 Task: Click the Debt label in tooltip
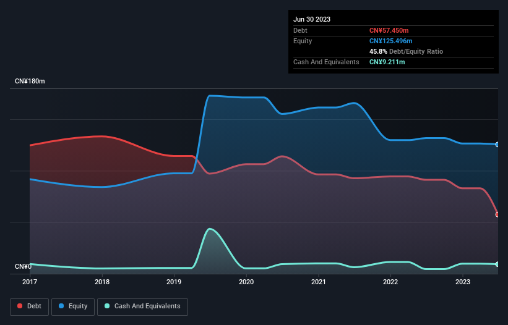click(x=300, y=30)
